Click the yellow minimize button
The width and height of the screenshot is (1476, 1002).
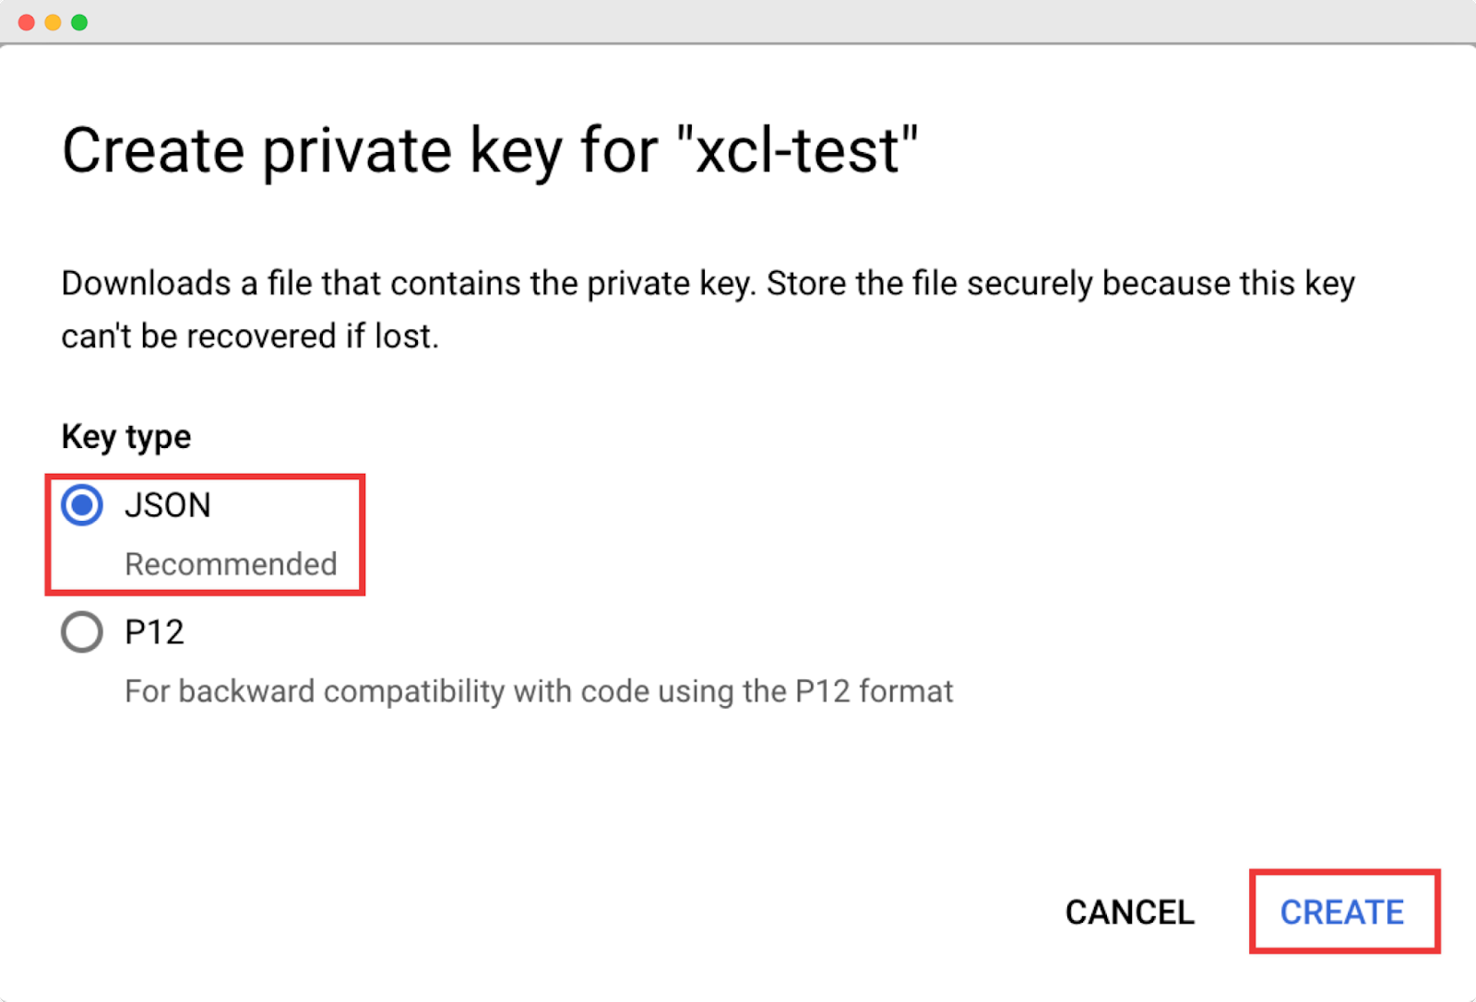pos(54,20)
